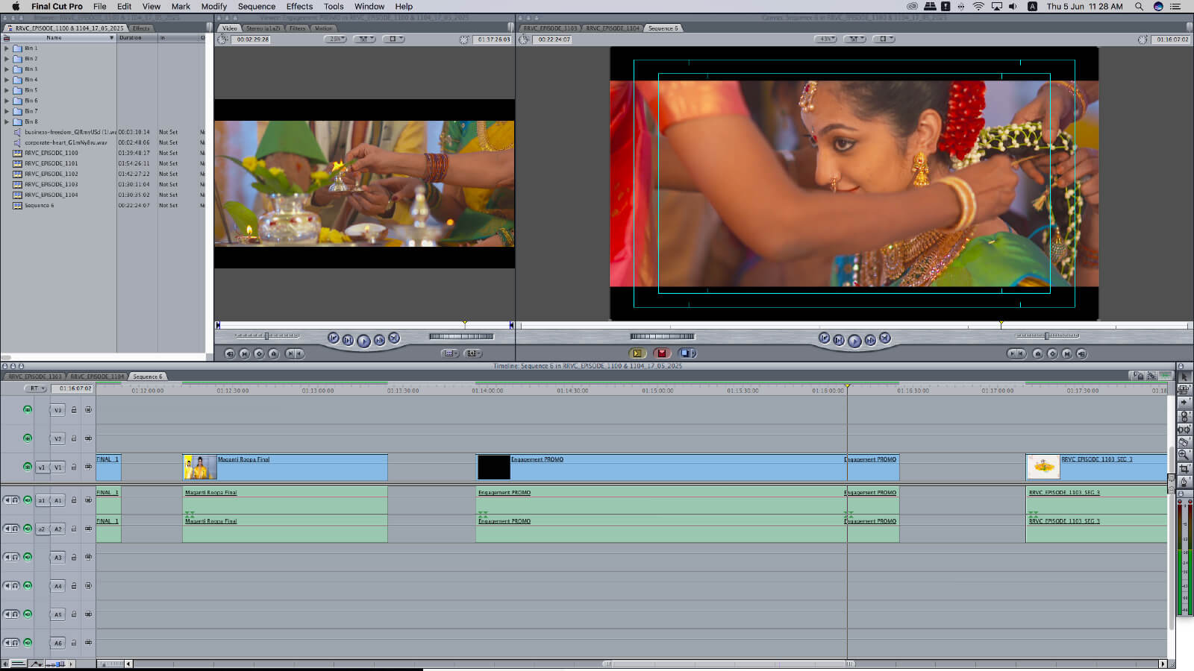Toggle V1 track visibility
Screen dimensions: 1194x671
click(x=28, y=467)
